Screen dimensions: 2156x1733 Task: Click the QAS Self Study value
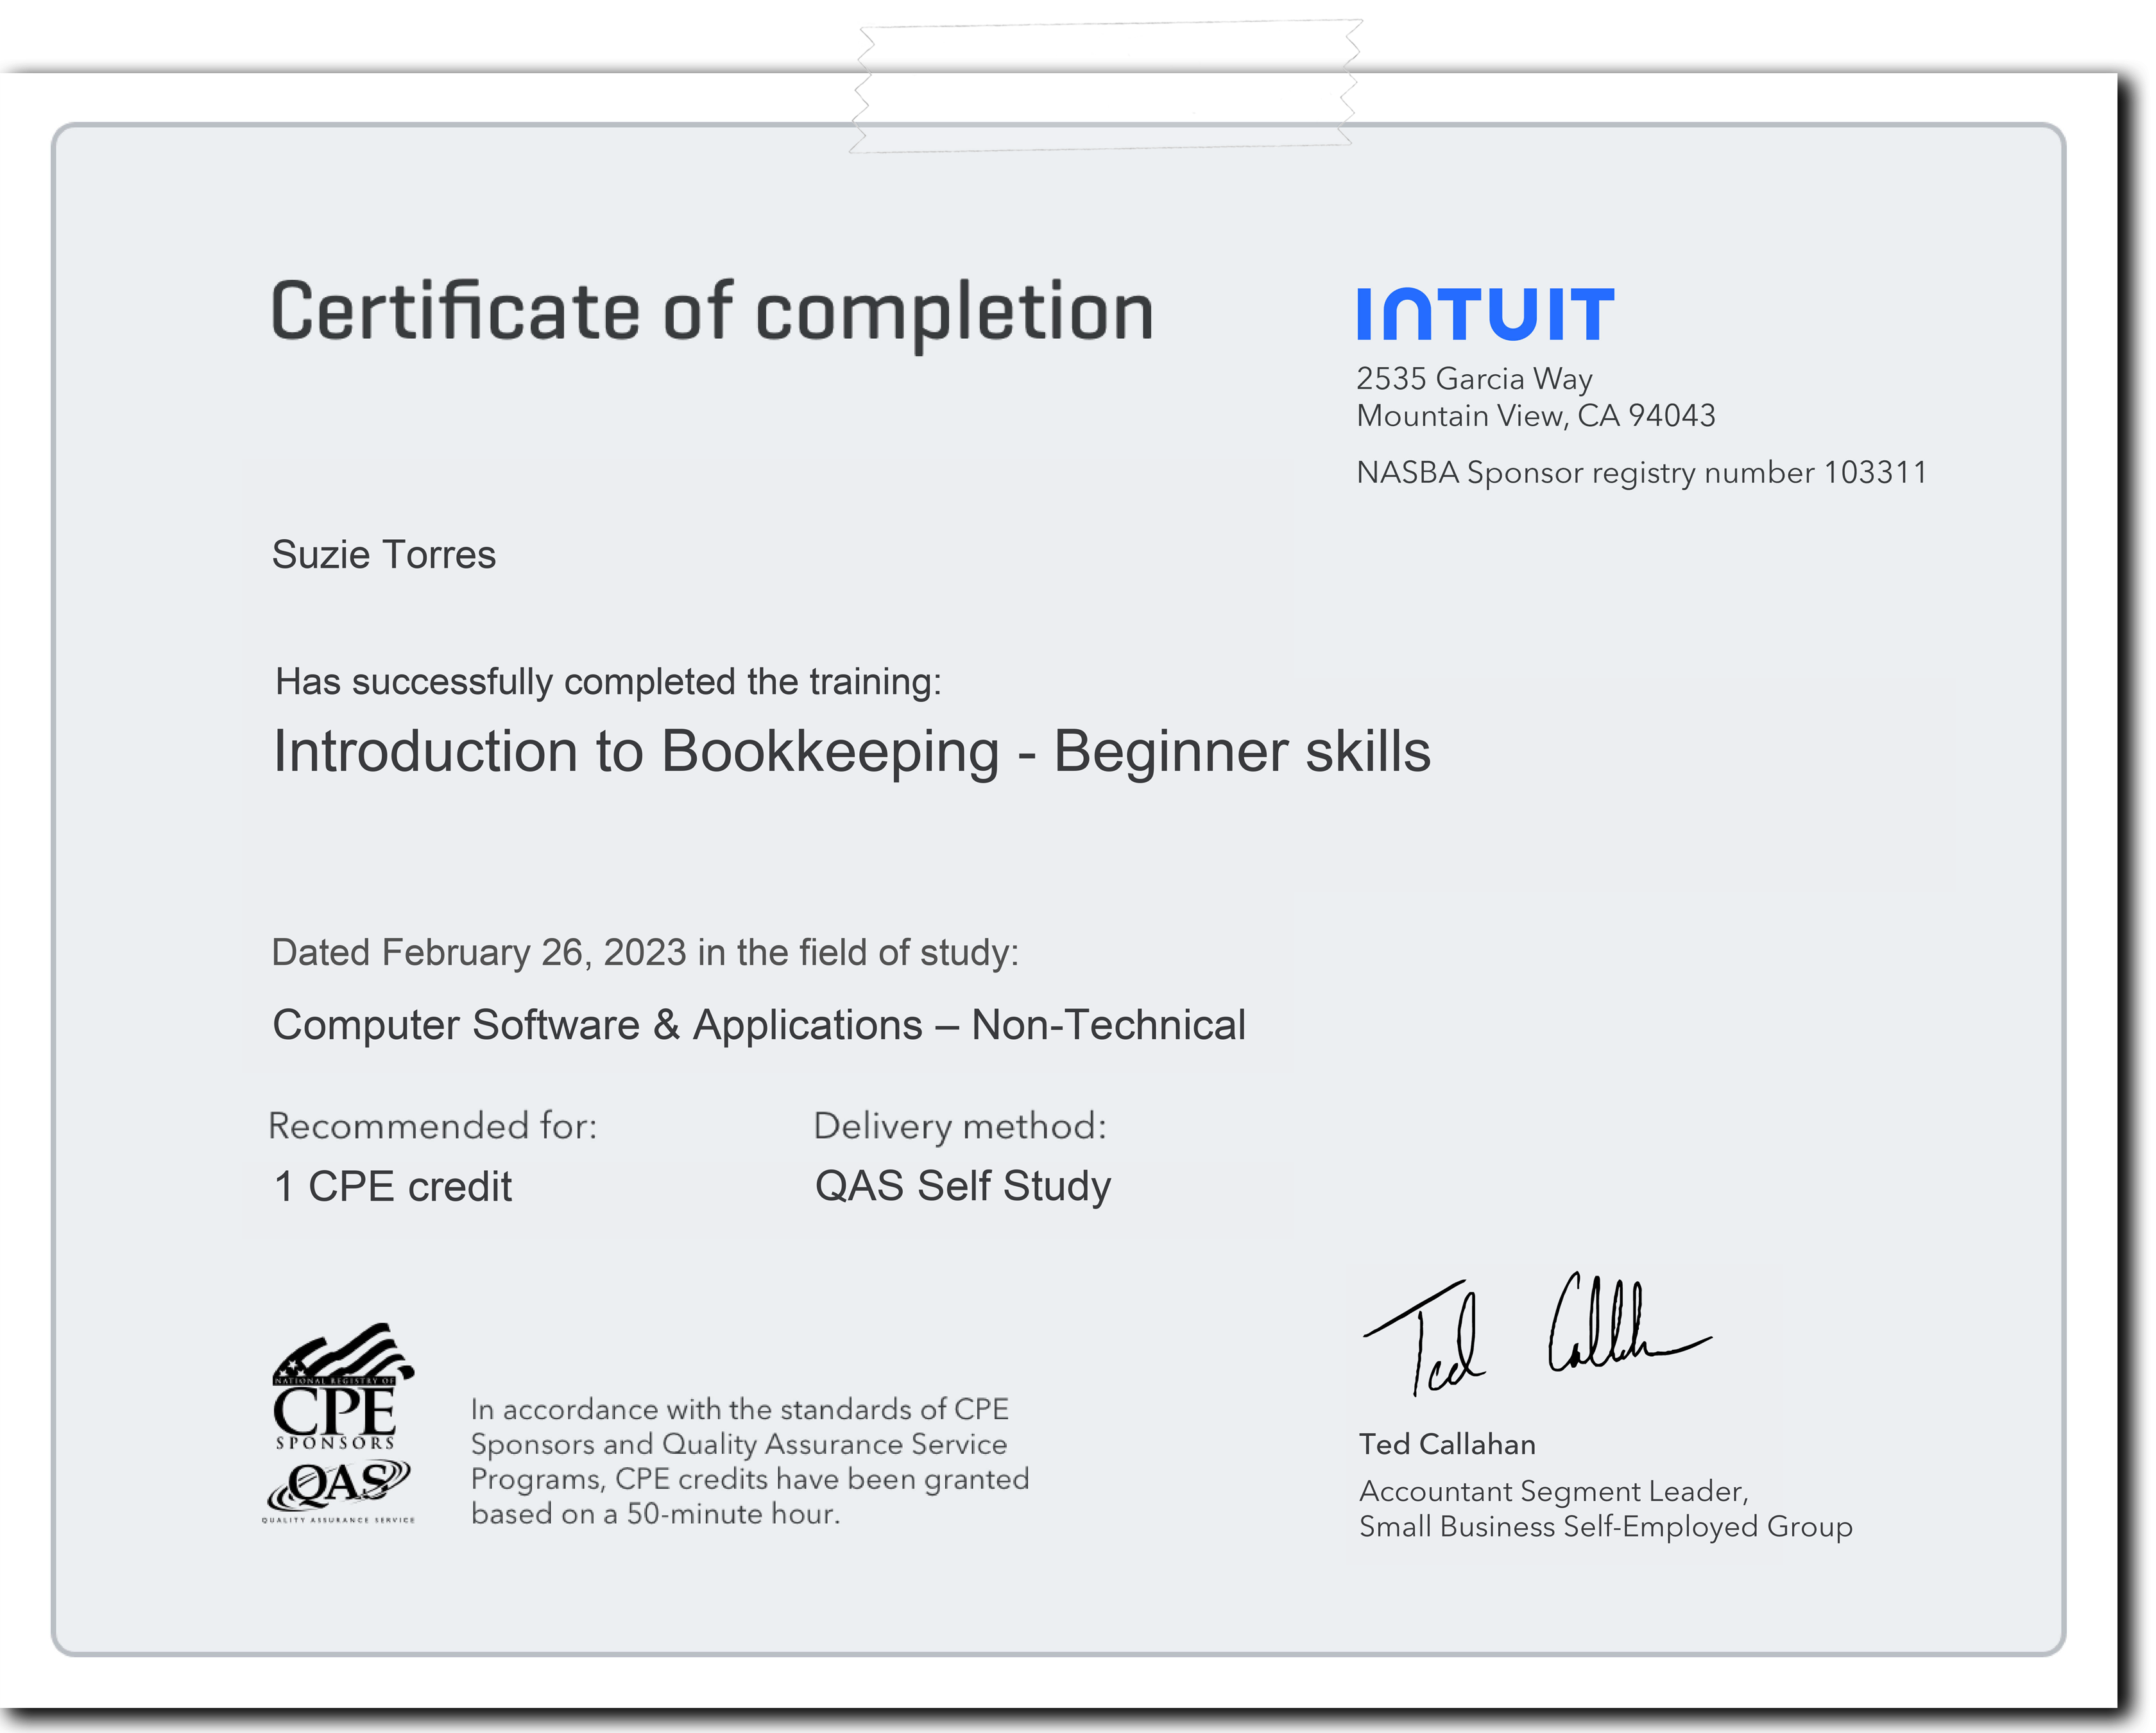pyautogui.click(x=963, y=1187)
